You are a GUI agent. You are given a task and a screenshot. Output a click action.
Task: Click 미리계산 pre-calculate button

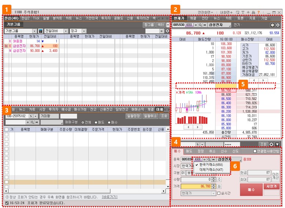(275, 176)
